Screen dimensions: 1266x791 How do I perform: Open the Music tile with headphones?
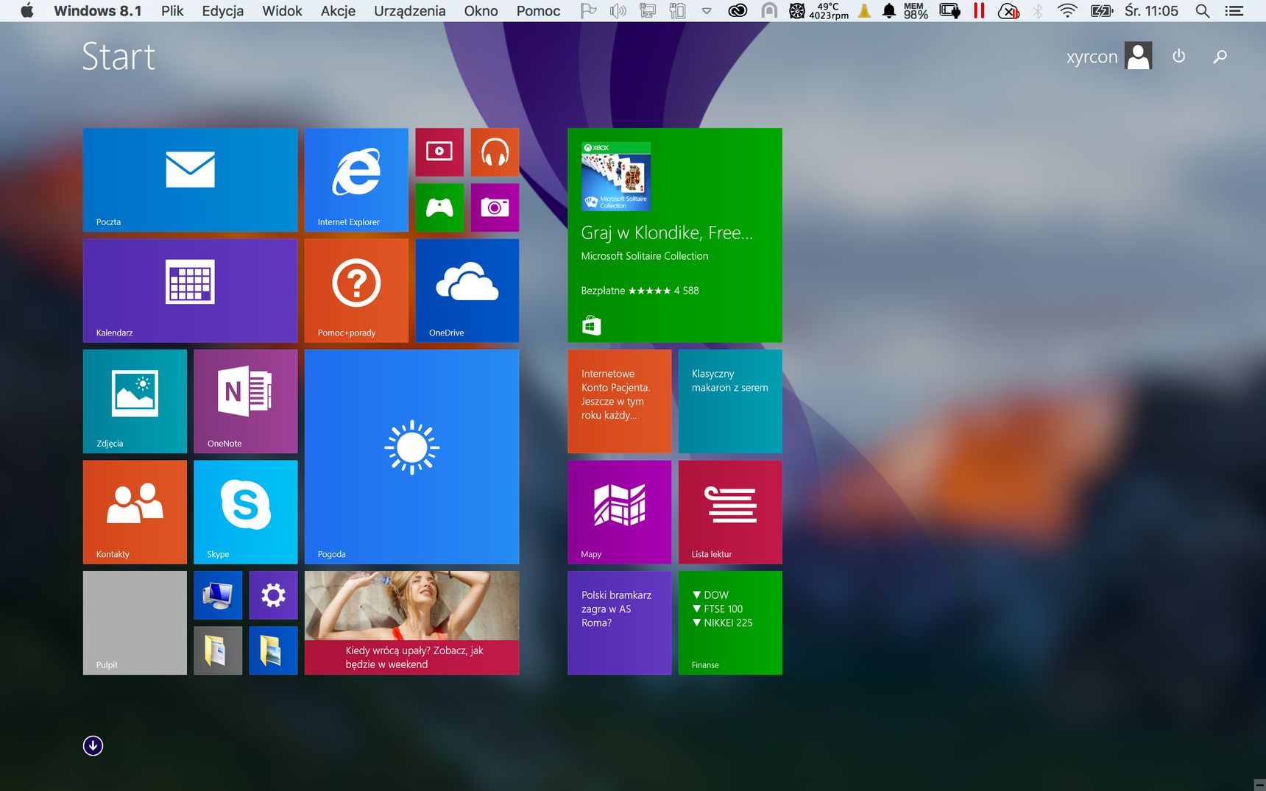(x=495, y=152)
